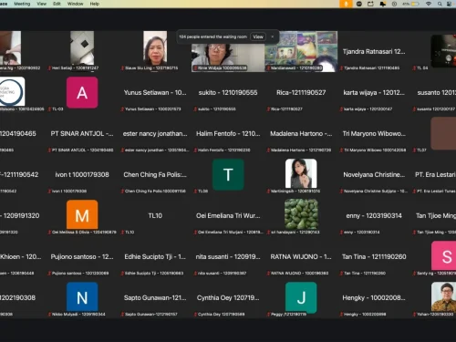
Task: Click the screen recording circle icon
Action: click(394, 4)
